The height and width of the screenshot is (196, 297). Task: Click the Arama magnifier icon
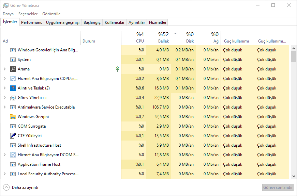[13, 69]
